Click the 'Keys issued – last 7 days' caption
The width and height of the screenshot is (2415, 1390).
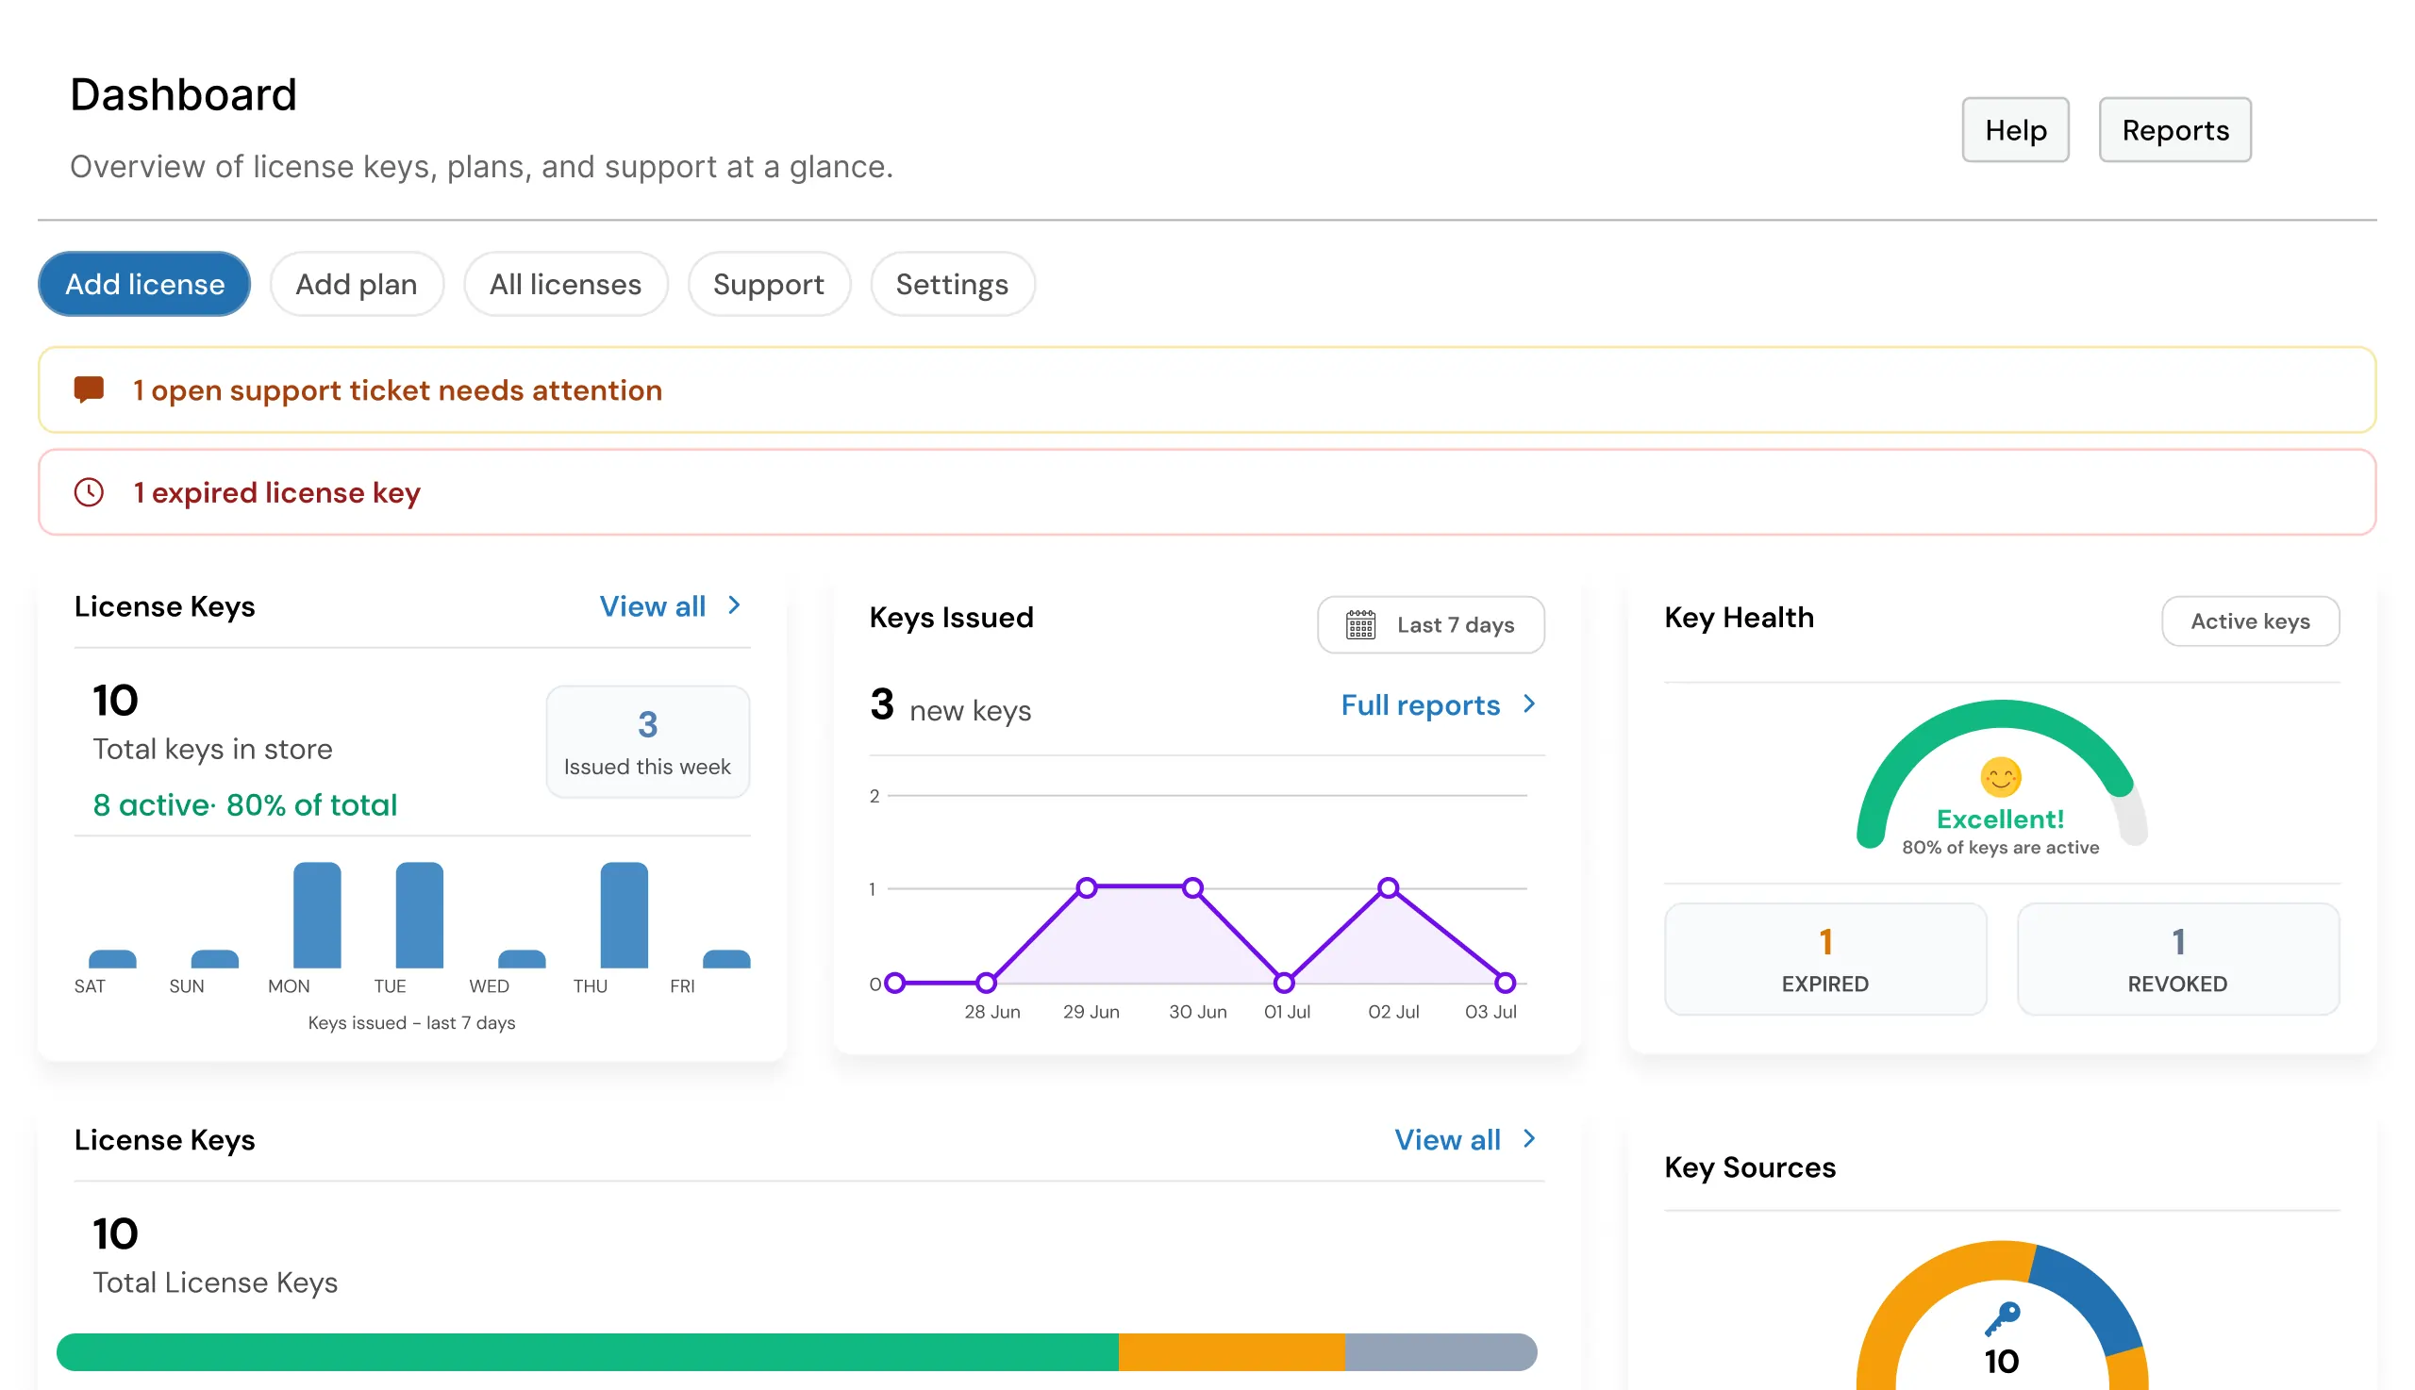pyautogui.click(x=411, y=1022)
